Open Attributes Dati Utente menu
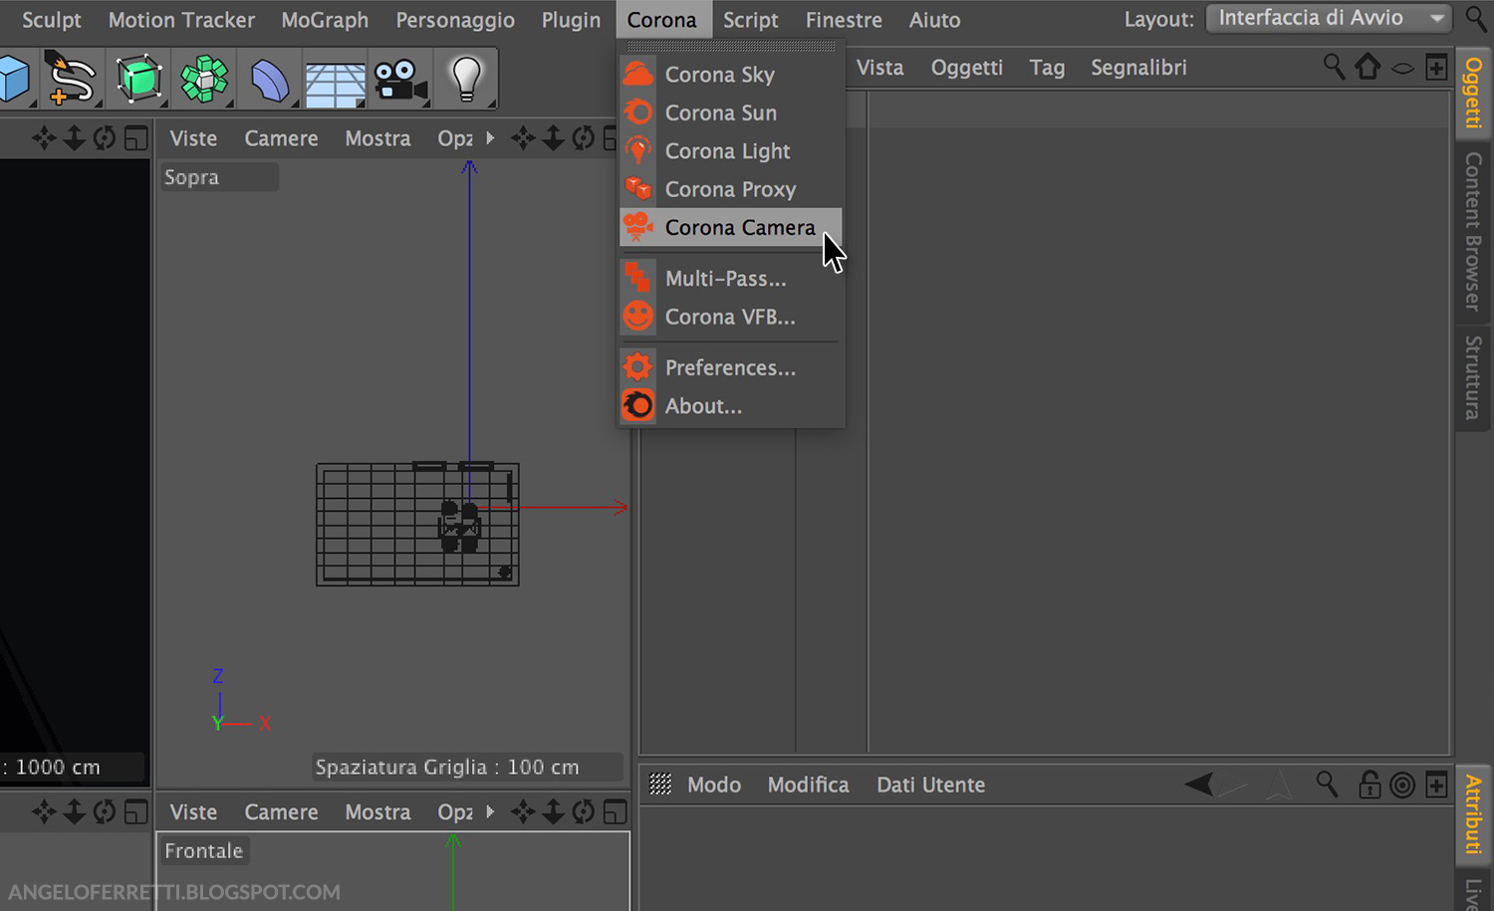This screenshot has height=911, width=1494. [x=930, y=785]
